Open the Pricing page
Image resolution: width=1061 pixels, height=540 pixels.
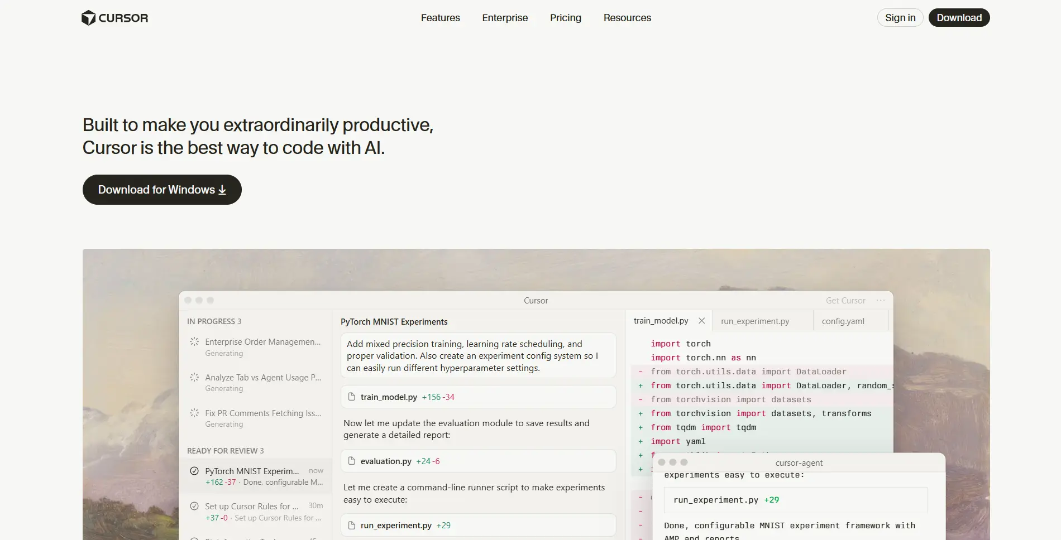pos(565,17)
